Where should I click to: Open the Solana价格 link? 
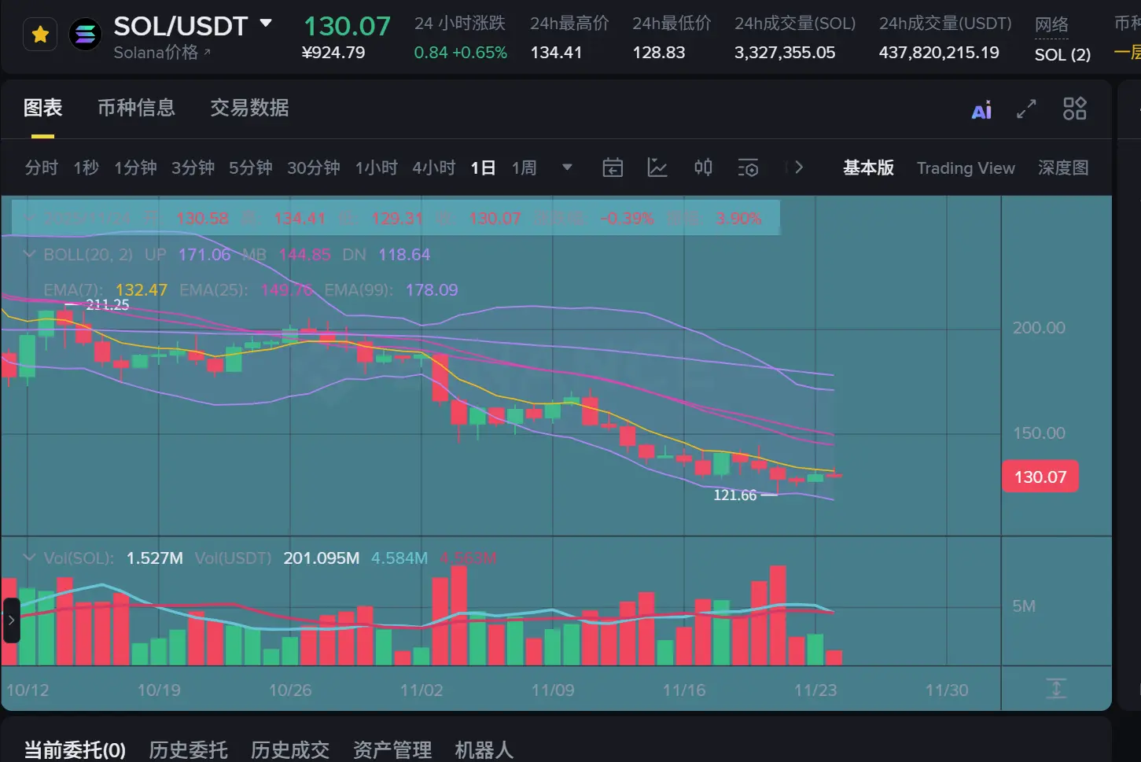click(x=162, y=53)
